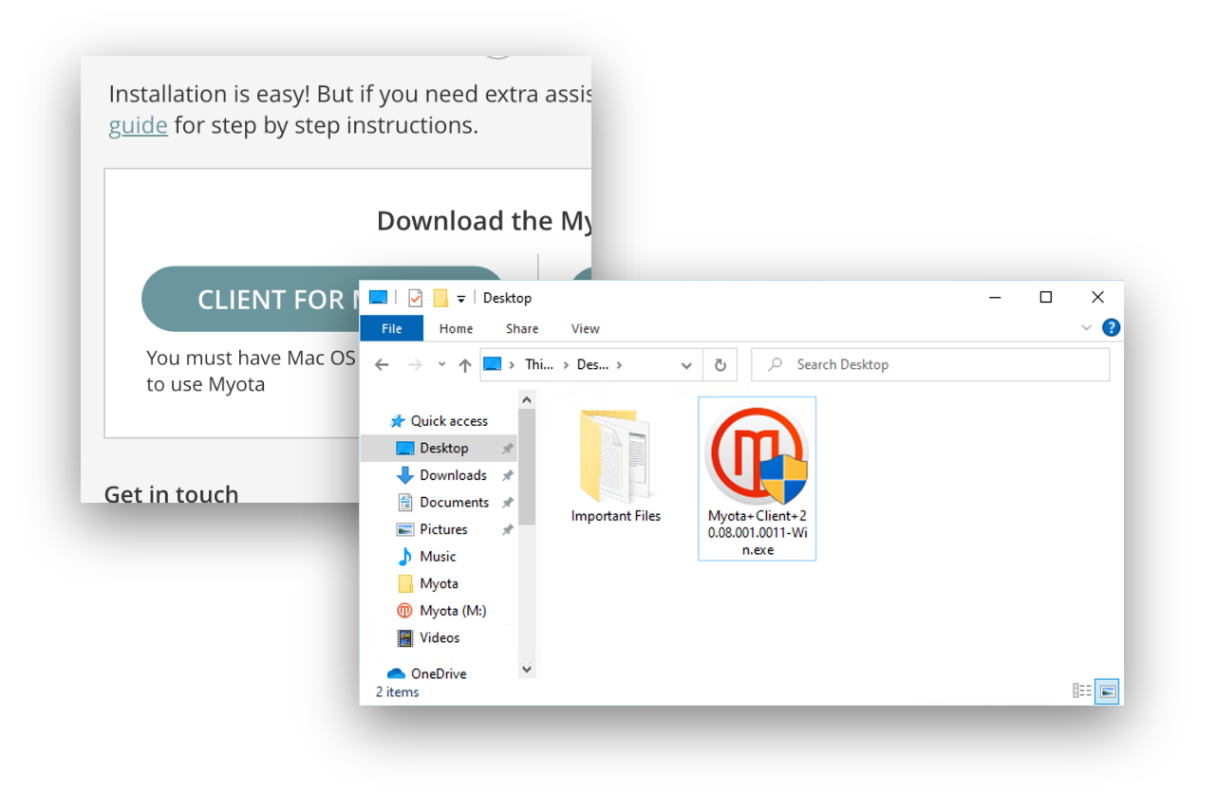Image resolution: width=1216 pixels, height=792 pixels.
Task: Open Documents in the sidebar
Action: coord(454,502)
